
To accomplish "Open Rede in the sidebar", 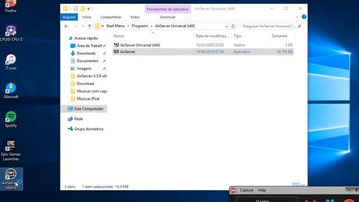I will (79, 119).
